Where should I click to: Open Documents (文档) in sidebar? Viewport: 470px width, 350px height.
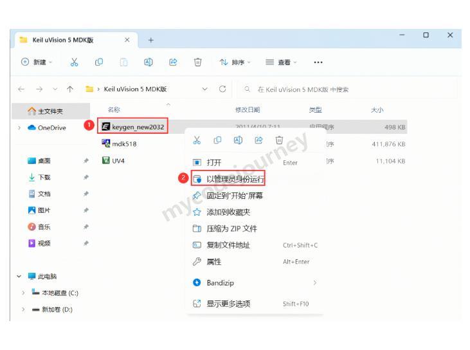pyautogui.click(x=39, y=194)
